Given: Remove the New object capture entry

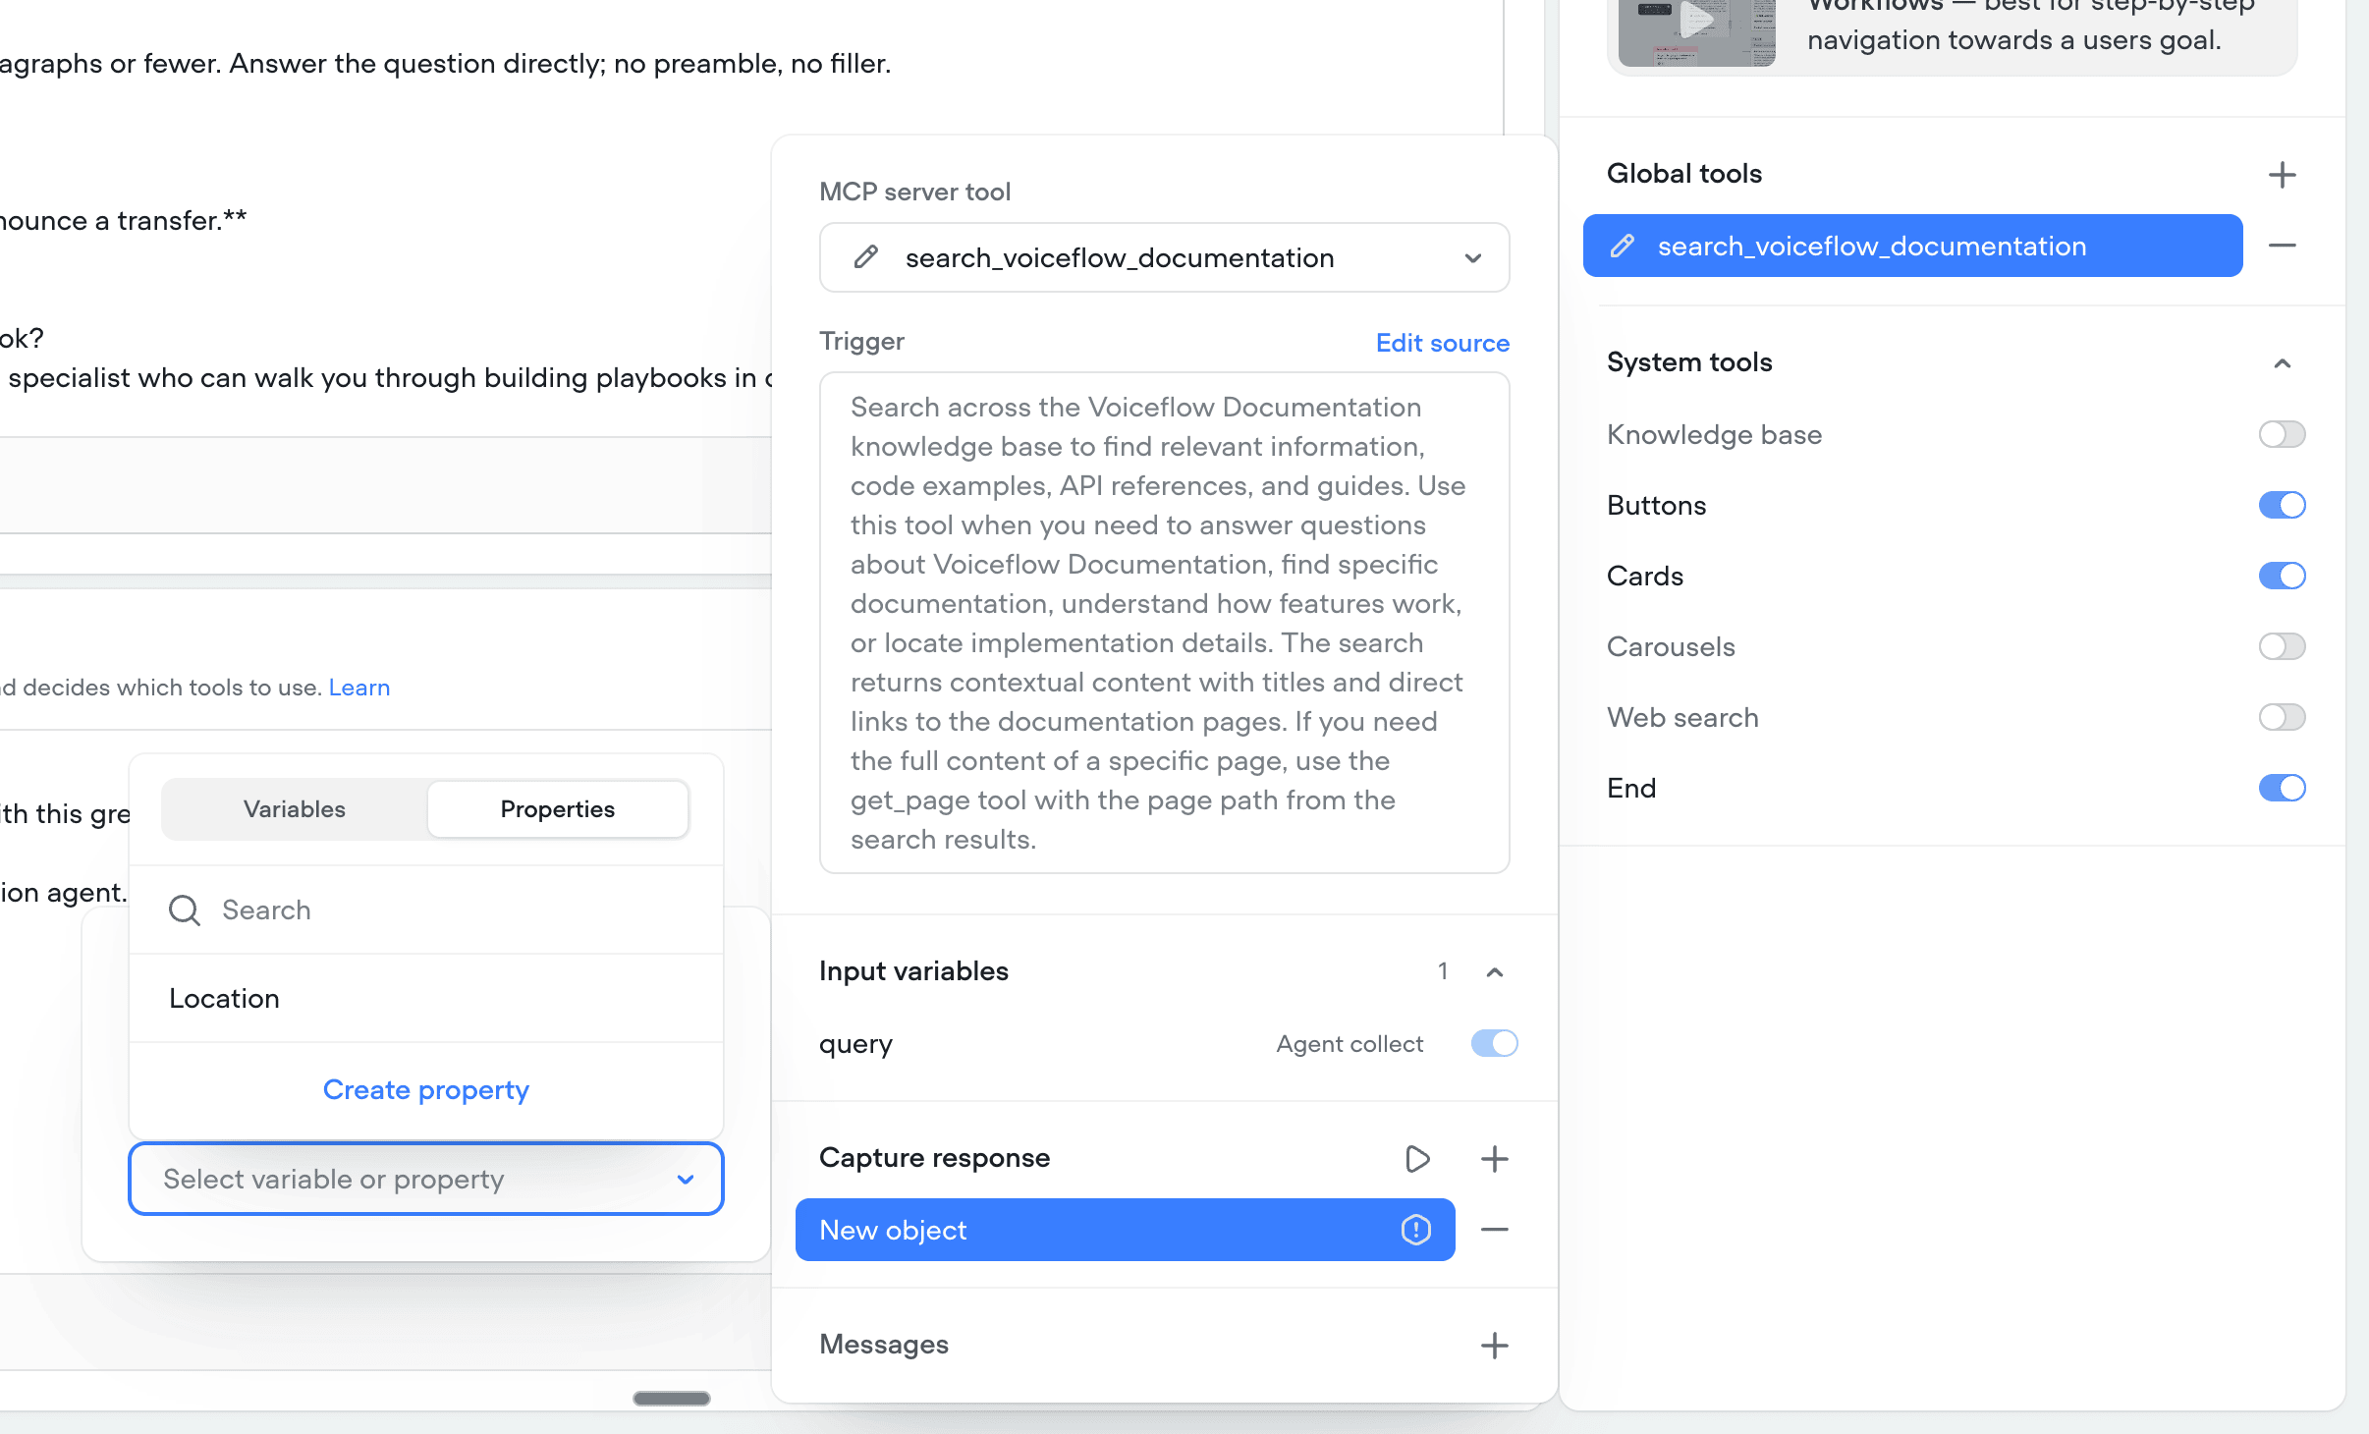Looking at the screenshot, I should 1494,1230.
